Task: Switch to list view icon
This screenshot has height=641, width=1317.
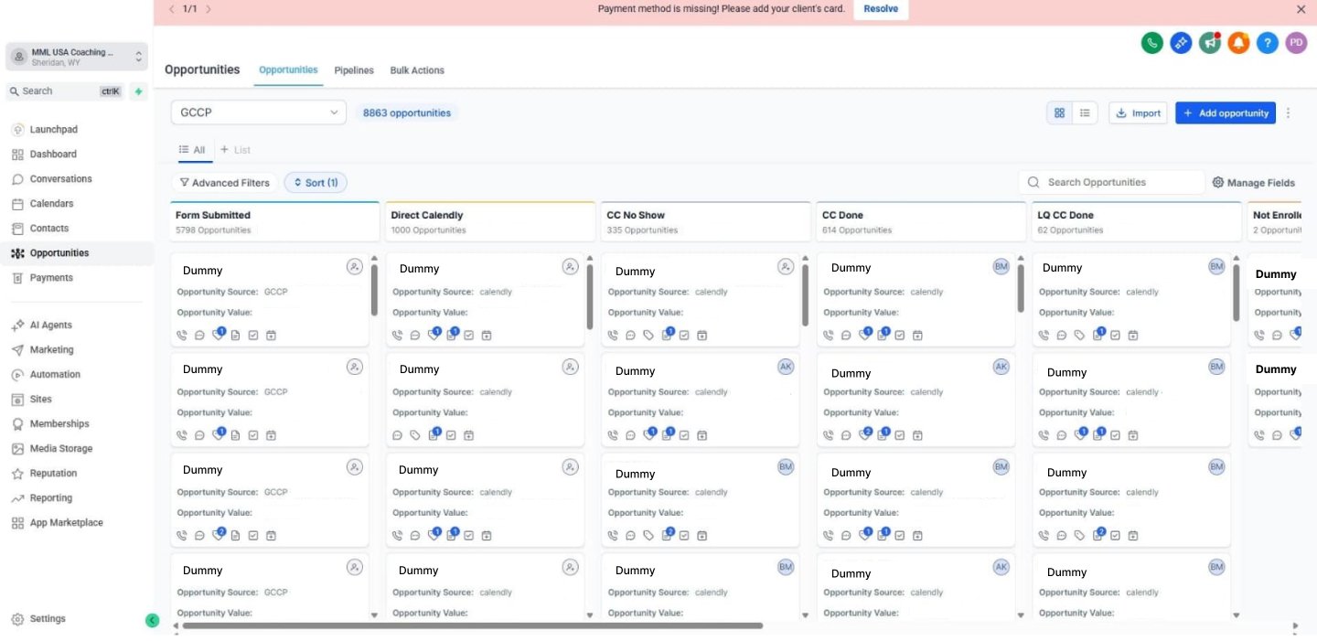Action: tap(1085, 112)
